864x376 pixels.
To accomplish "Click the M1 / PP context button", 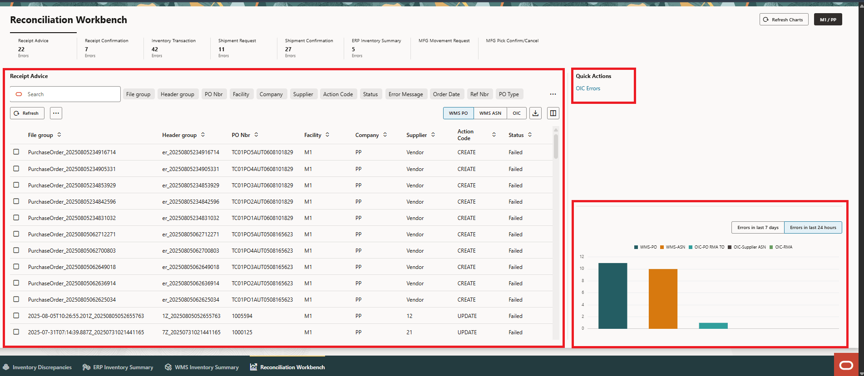I will click(x=828, y=20).
